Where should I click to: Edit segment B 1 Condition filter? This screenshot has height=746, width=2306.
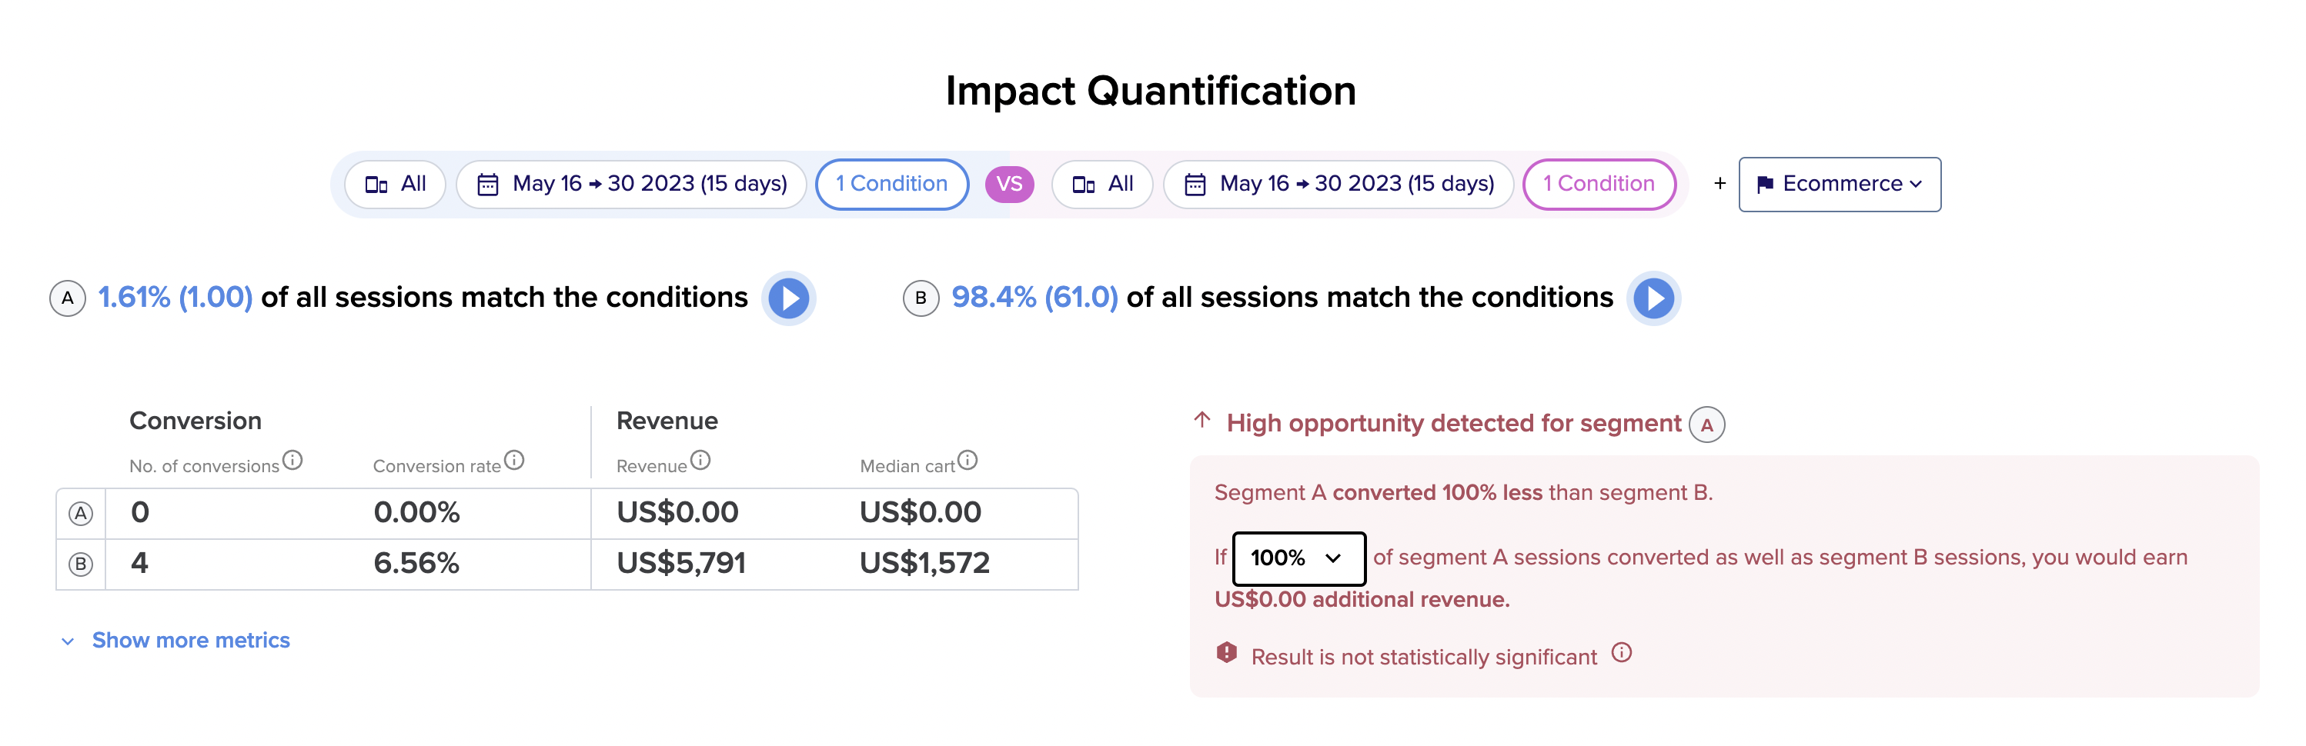coord(1599,185)
